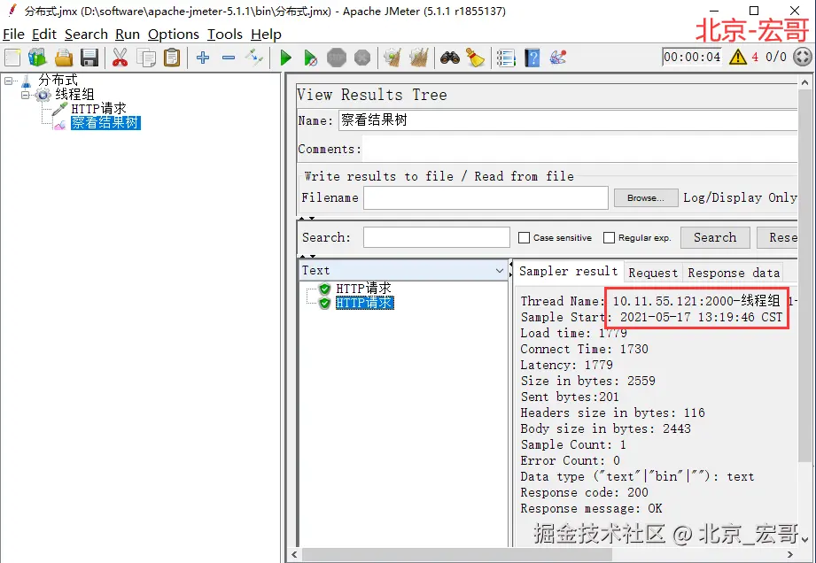
Task: Click the Clear results broom icon
Action: click(x=392, y=58)
